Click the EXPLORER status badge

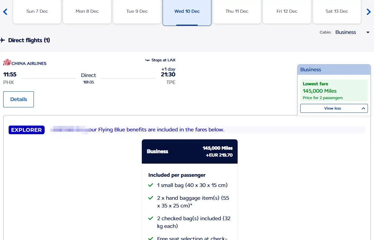point(27,130)
